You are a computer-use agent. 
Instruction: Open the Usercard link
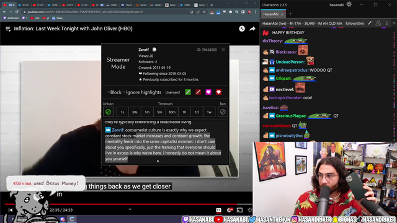[x=172, y=92]
